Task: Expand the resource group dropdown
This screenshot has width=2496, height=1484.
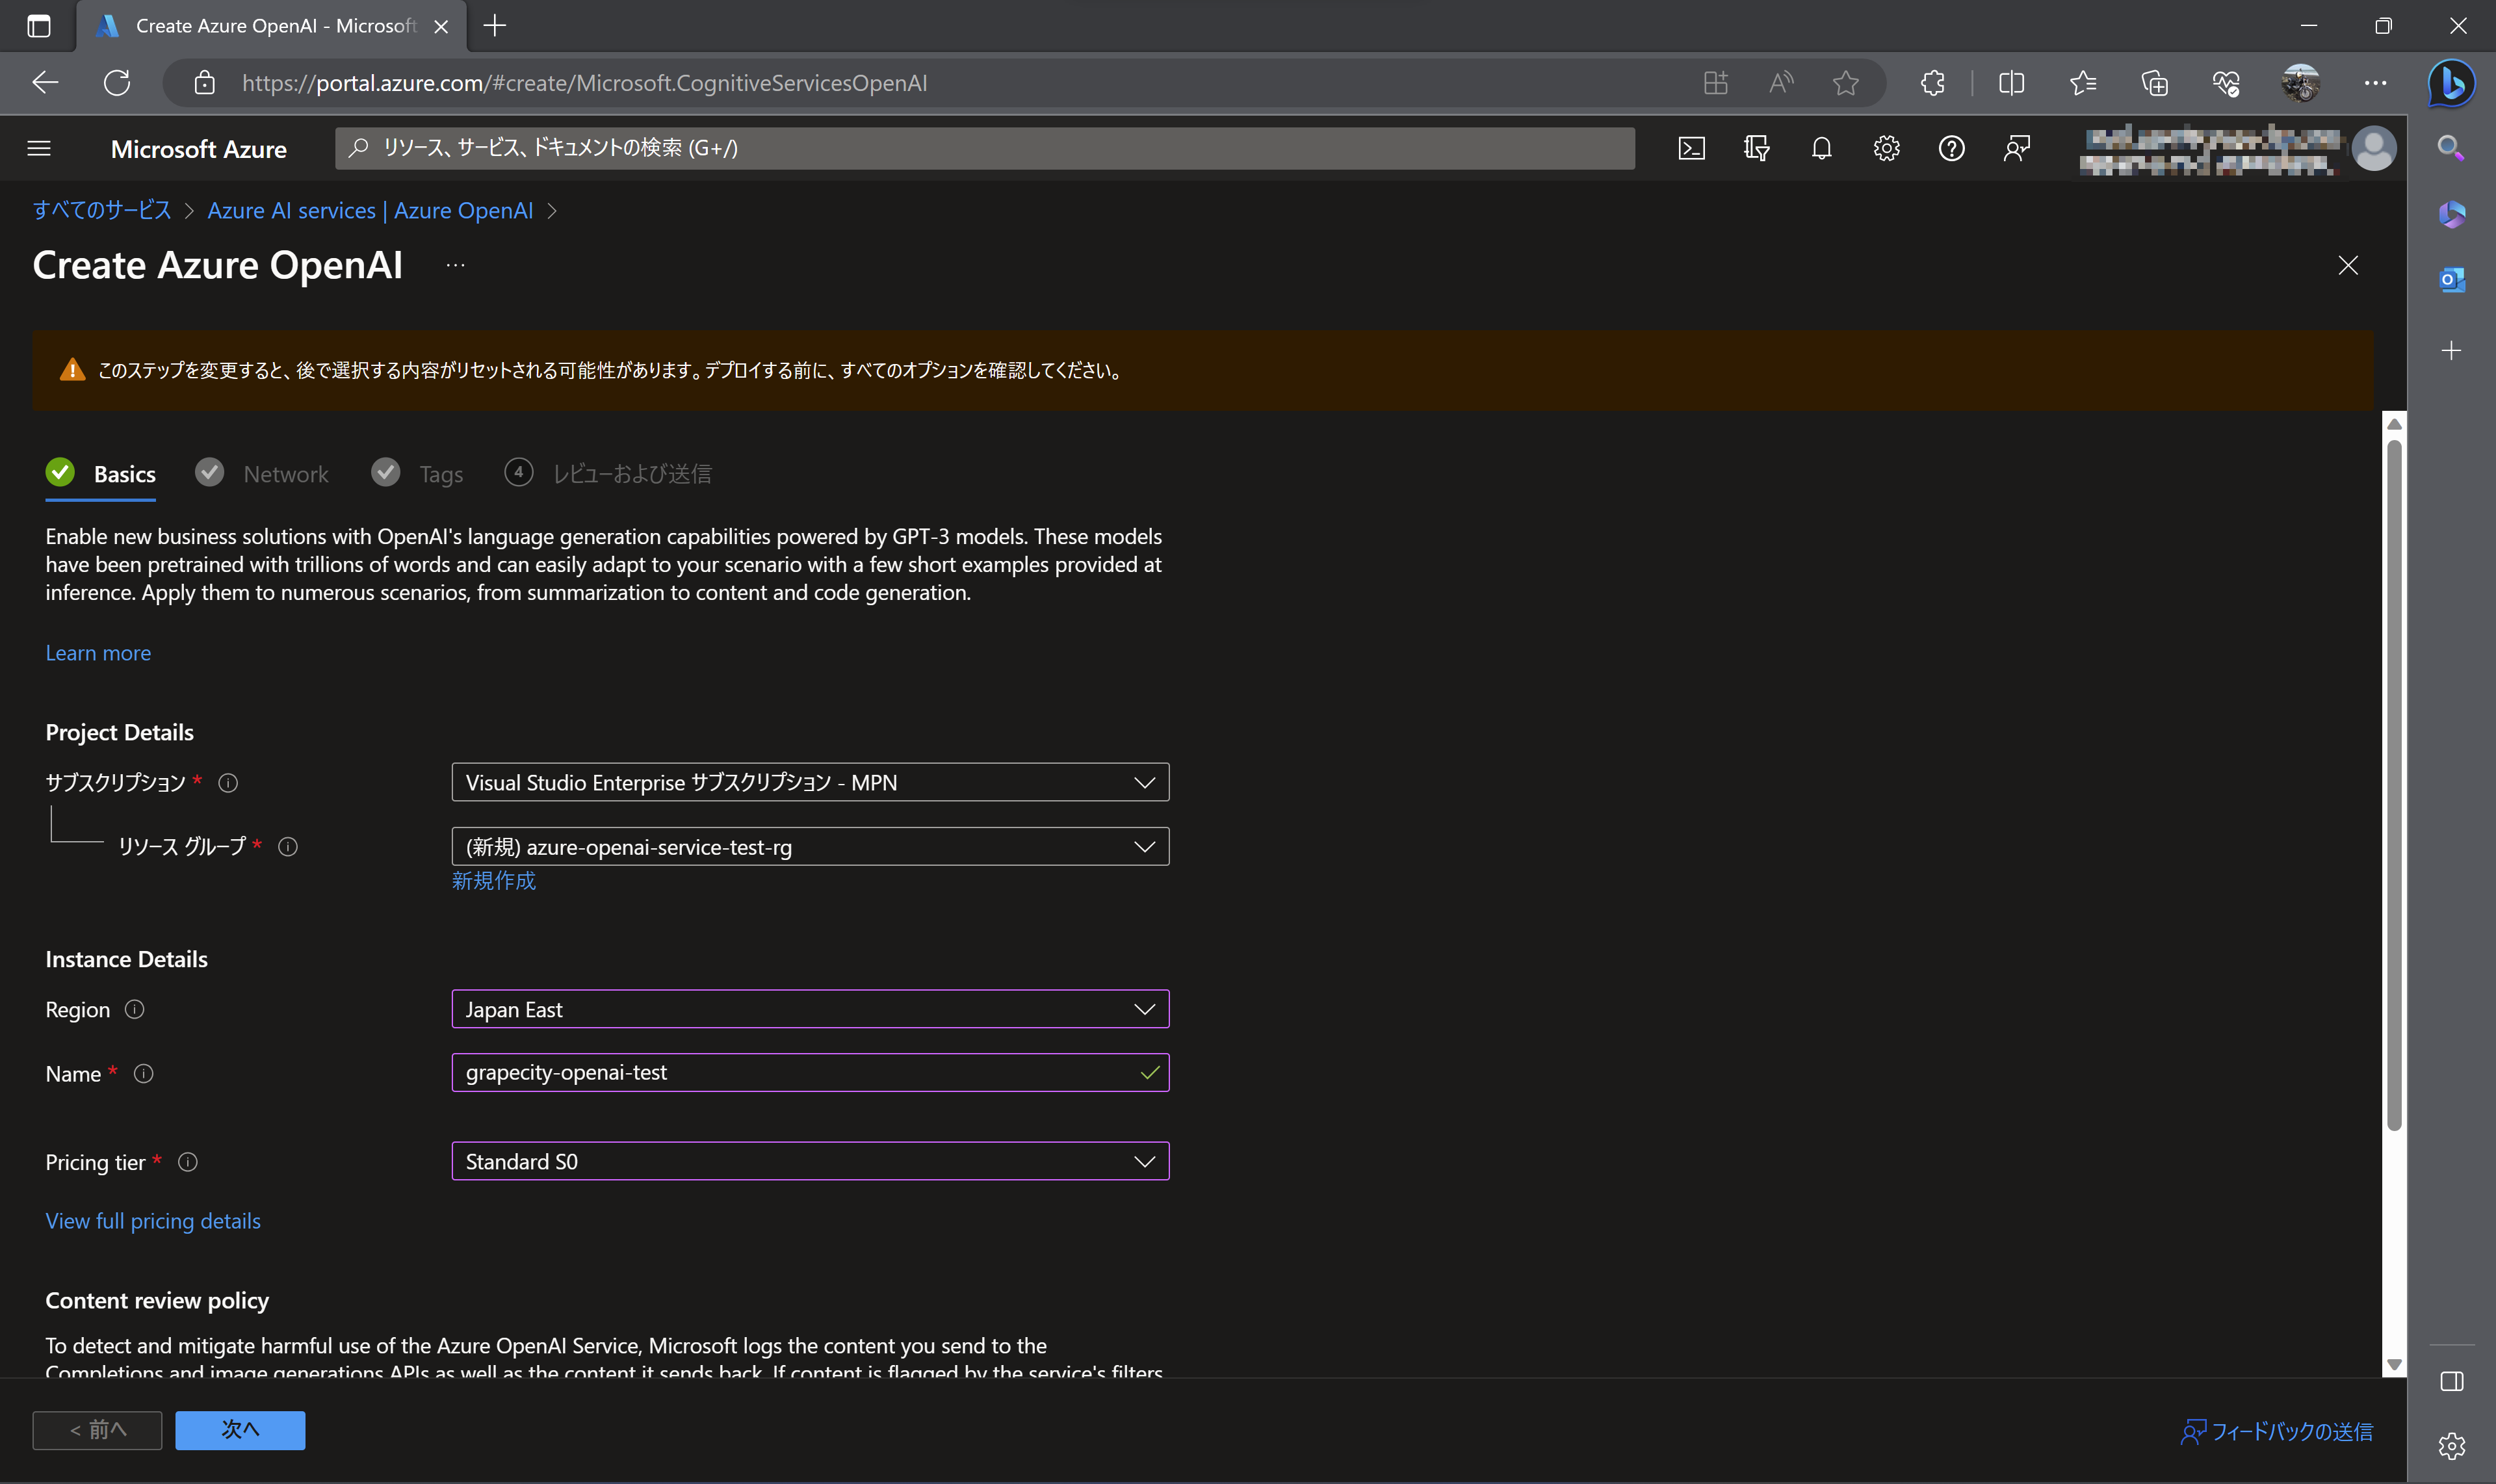Action: (810, 846)
